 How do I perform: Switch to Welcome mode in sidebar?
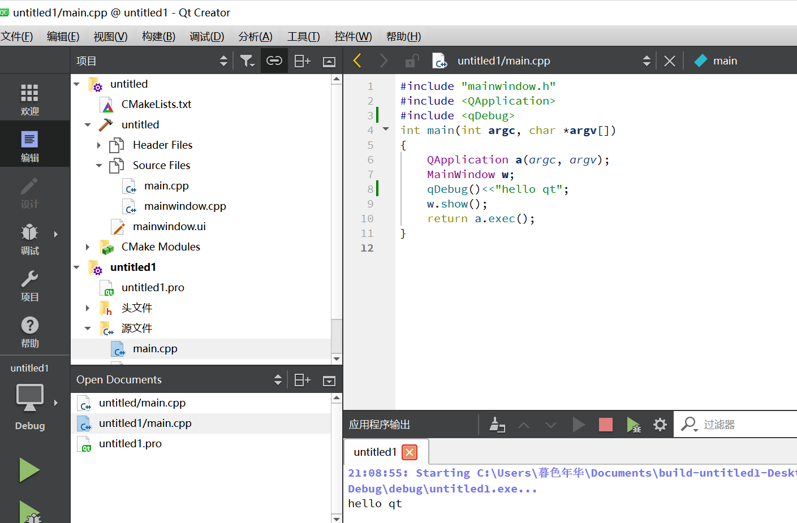click(x=29, y=100)
